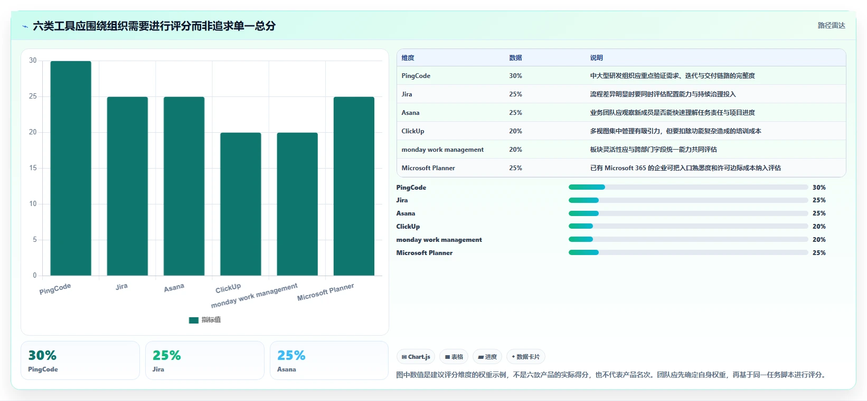The width and height of the screenshot is (867, 401).
Task: Click the monday work management chart bar
Action: 297,204
